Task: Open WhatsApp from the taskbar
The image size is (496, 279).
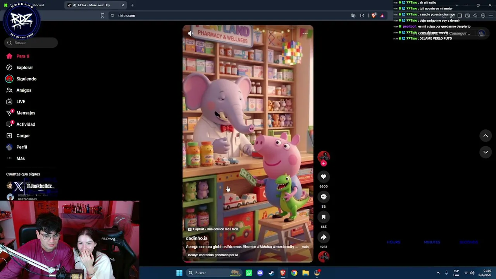Action: pos(249,273)
